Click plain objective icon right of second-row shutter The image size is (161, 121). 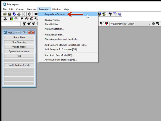point(22,19)
